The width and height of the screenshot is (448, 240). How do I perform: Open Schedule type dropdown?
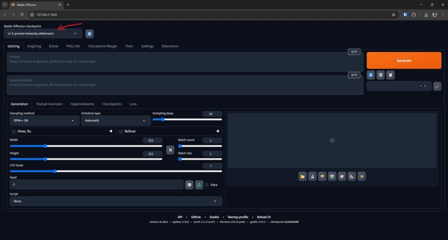[x=115, y=120]
